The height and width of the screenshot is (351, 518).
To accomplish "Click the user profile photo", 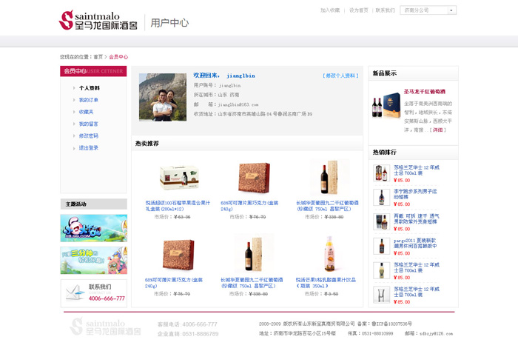I will click(163, 97).
